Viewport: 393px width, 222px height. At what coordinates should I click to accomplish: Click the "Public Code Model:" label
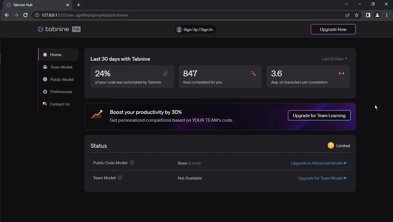(x=110, y=163)
